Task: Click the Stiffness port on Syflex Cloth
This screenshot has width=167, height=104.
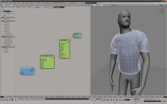Action: (x=60, y=48)
